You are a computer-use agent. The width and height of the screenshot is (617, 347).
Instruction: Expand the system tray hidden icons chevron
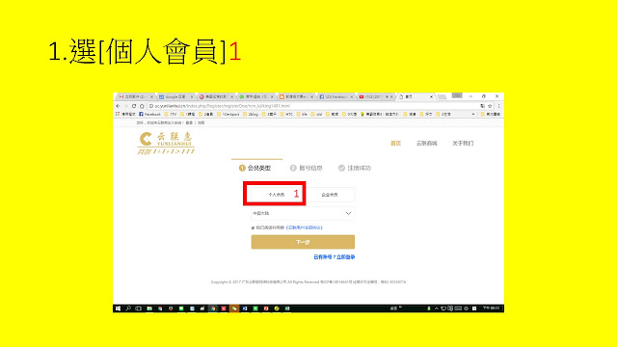tap(437, 308)
